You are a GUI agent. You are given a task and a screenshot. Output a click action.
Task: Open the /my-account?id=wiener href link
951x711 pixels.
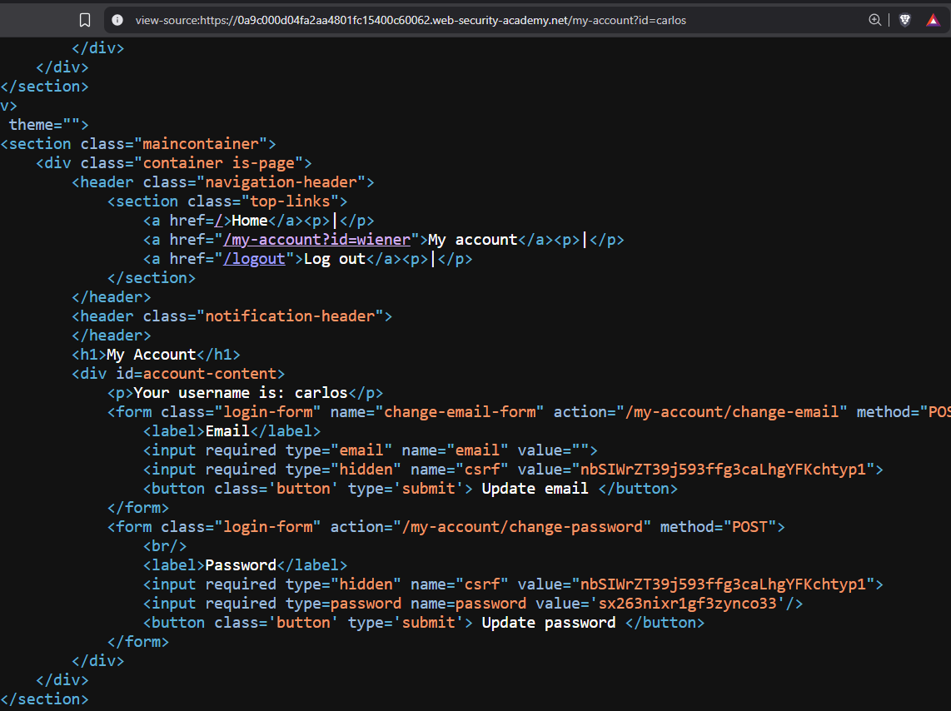tap(316, 240)
